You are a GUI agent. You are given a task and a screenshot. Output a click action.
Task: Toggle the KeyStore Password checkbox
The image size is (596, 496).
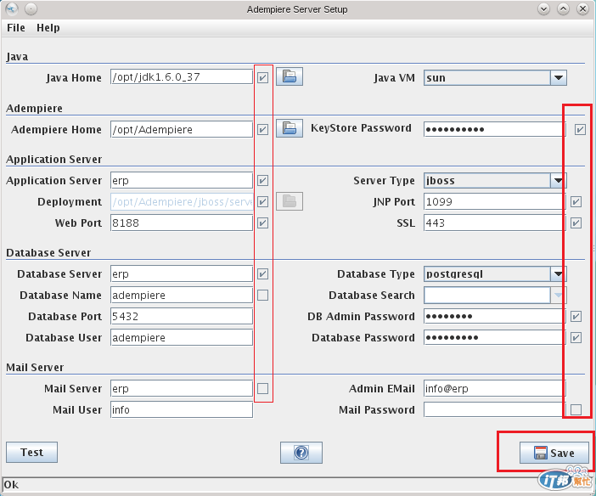coord(580,129)
